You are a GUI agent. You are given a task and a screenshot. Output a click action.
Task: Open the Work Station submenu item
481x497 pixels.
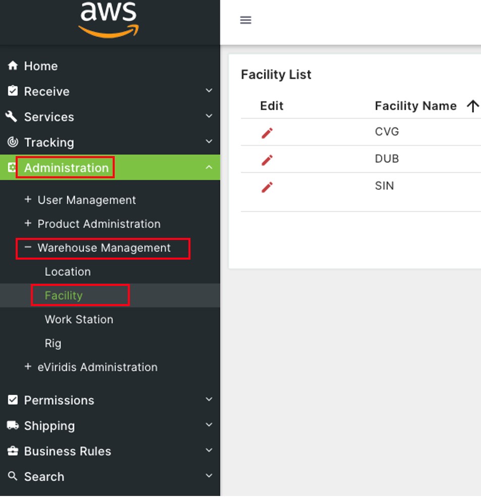[79, 319]
